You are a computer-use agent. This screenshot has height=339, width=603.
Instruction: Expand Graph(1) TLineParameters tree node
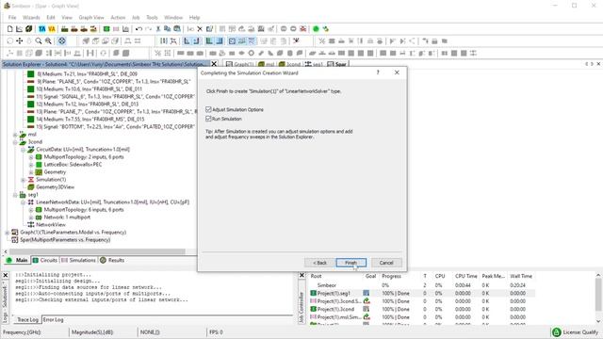pos(7,233)
